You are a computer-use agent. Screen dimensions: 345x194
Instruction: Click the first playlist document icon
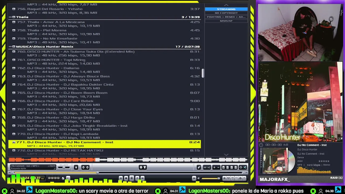point(223,168)
